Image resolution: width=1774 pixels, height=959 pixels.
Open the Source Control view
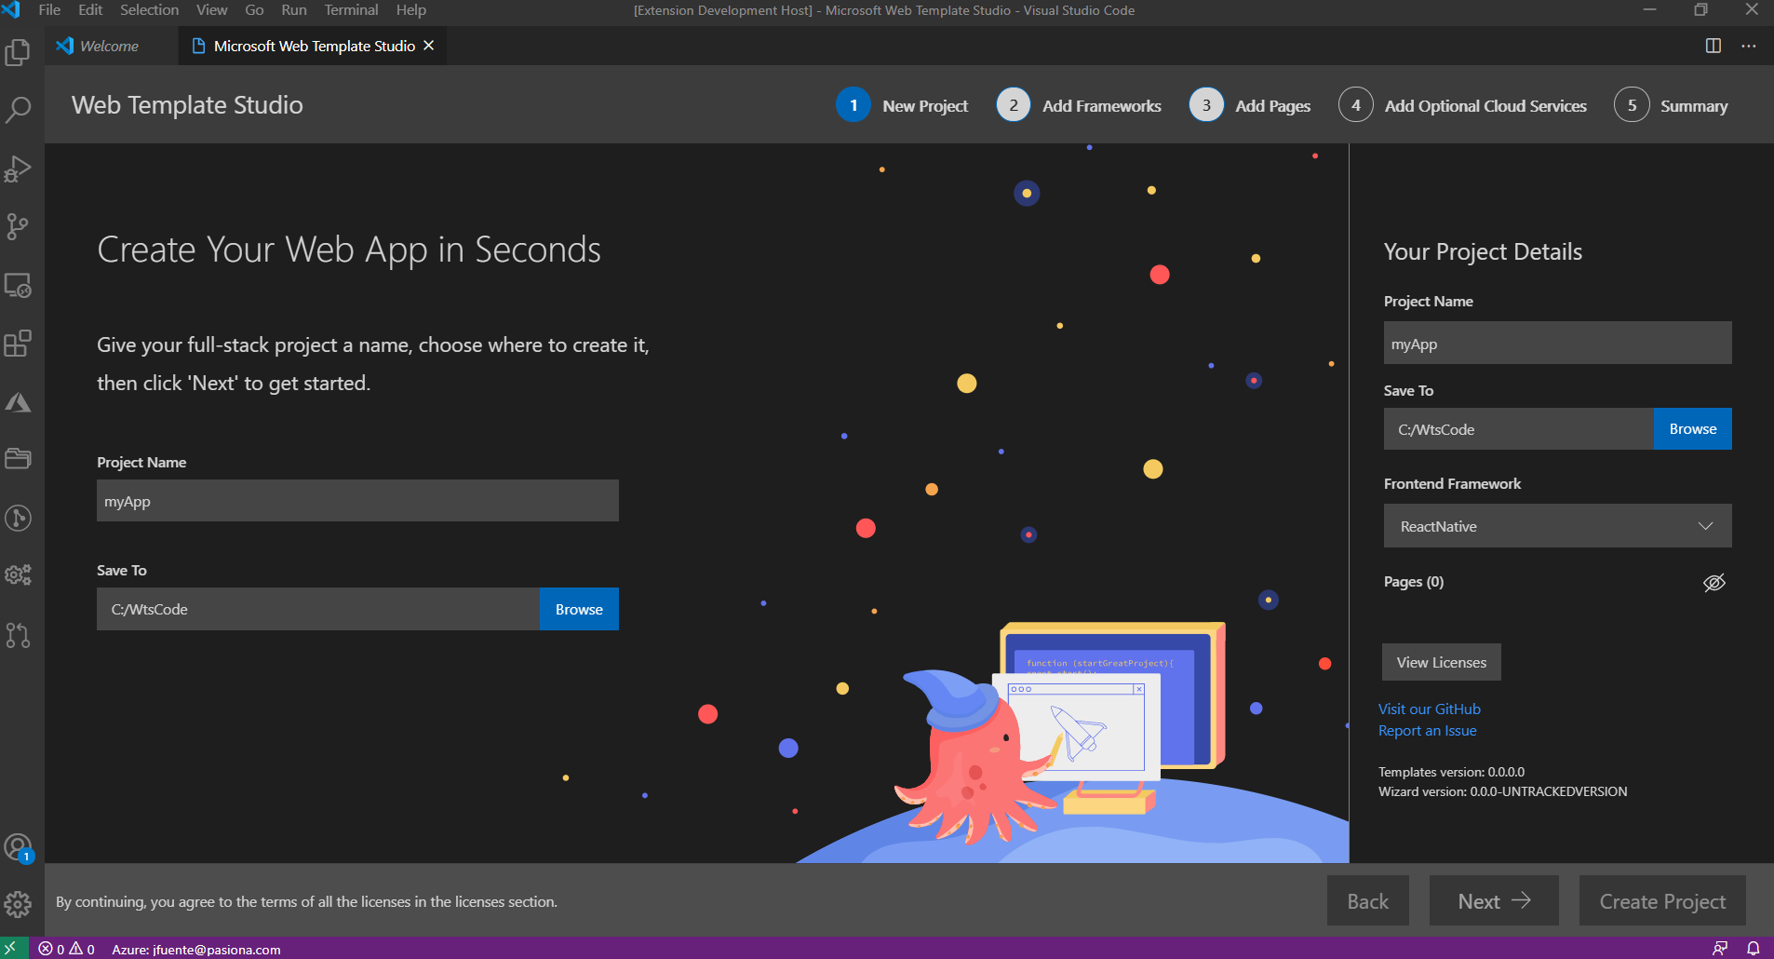coord(18,226)
